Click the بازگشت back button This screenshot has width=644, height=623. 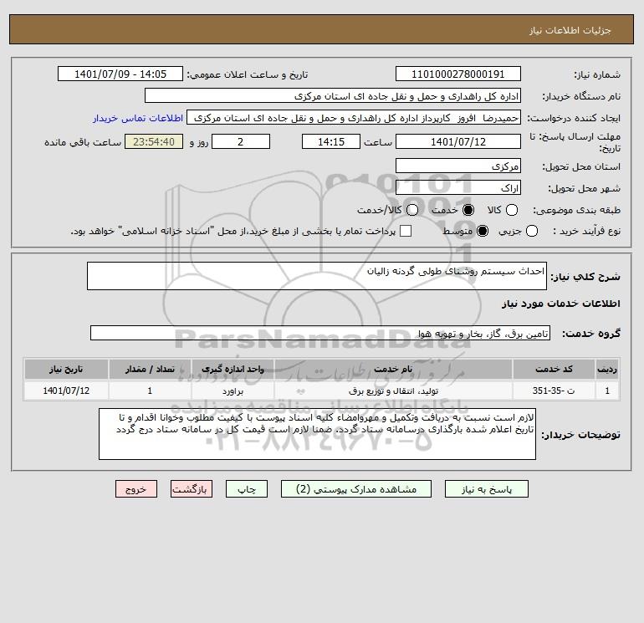pos(192,489)
